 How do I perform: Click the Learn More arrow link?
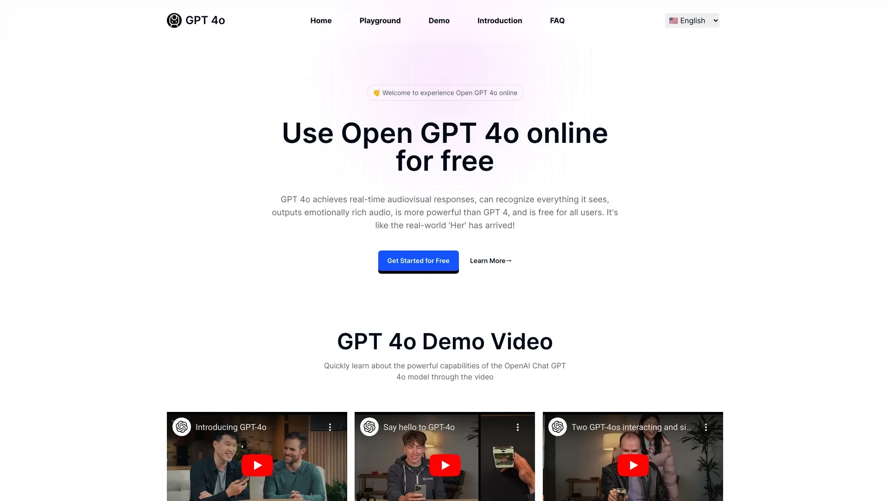(x=490, y=261)
